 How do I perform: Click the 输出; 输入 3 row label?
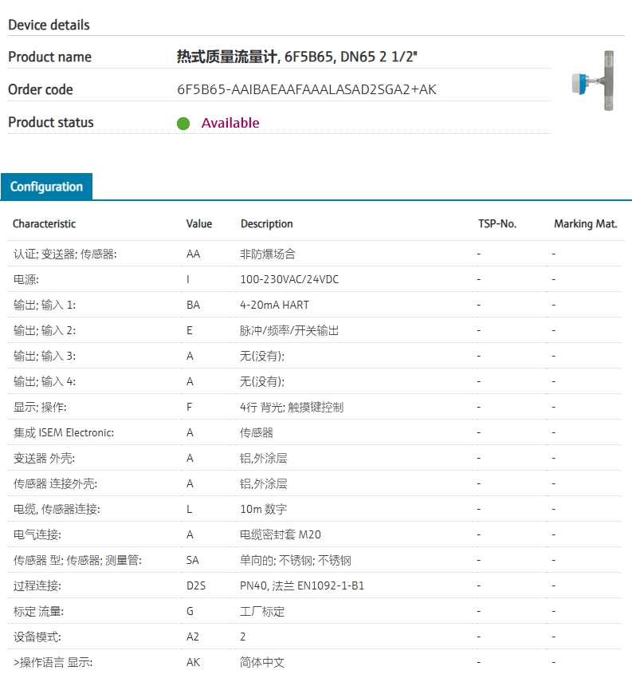pyautogui.click(x=45, y=357)
